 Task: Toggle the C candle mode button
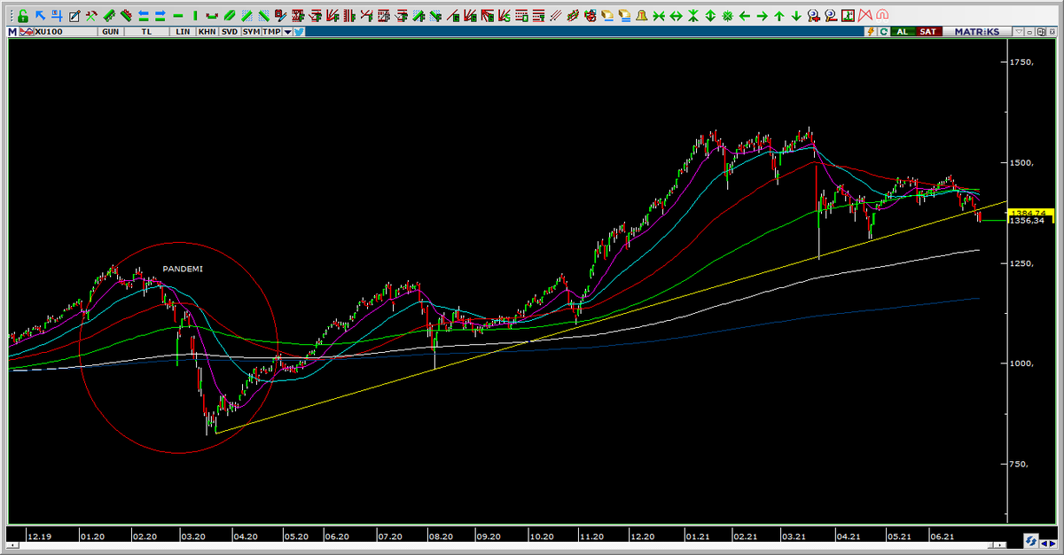coord(884,31)
